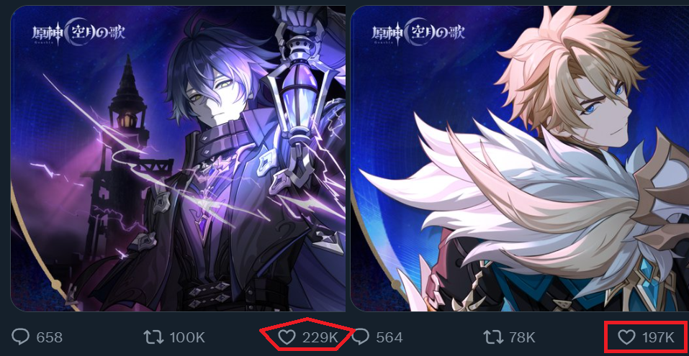Screen dimensions: 689x356
Task: Click the Genshin logo on the purple image
Action: tap(78, 32)
